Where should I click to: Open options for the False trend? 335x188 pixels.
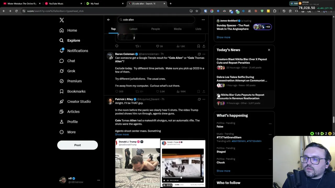tap(270, 124)
